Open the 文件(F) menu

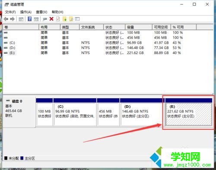point(10,12)
